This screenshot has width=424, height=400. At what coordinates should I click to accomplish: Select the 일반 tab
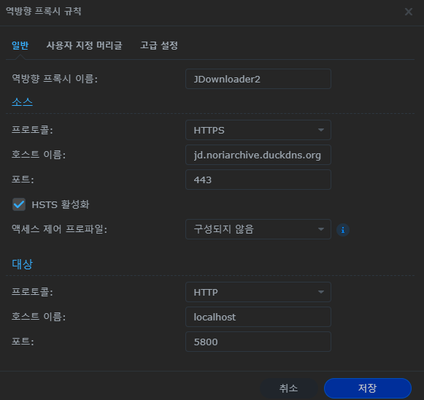[x=20, y=45]
